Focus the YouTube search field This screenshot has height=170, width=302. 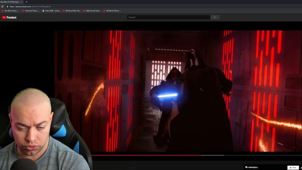point(168,17)
